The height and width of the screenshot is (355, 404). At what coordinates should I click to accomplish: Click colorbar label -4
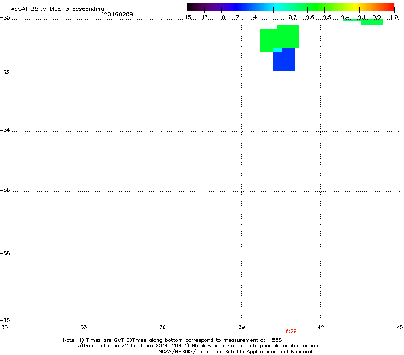[x=253, y=17]
